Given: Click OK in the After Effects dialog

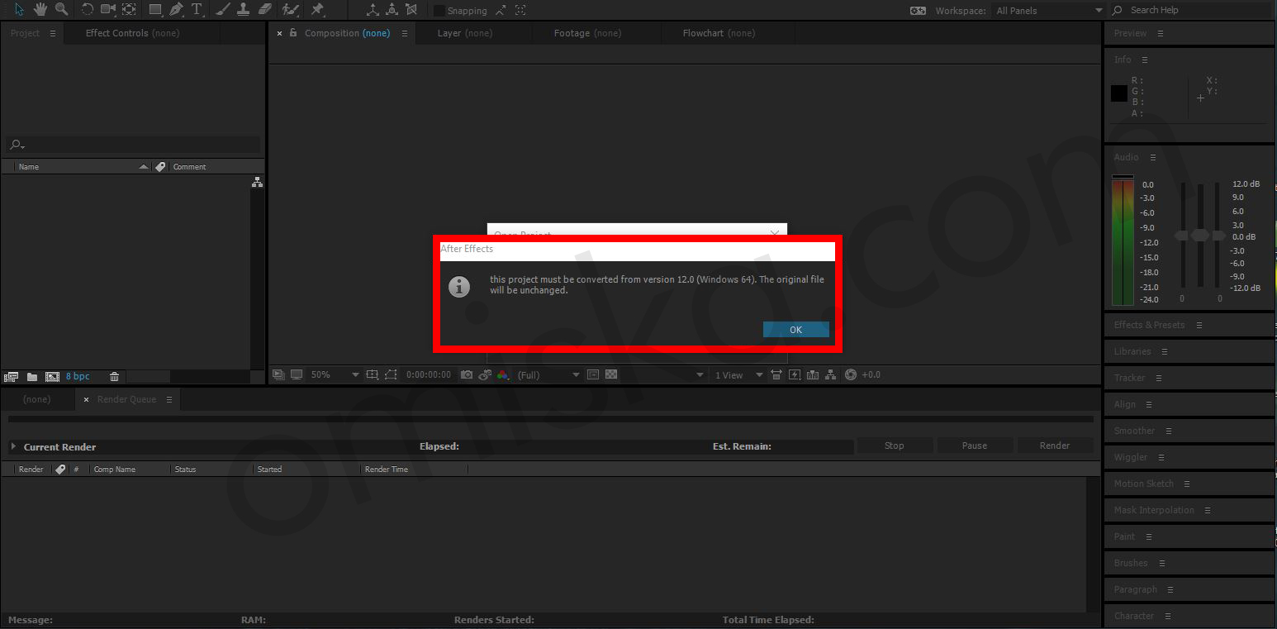Looking at the screenshot, I should coord(795,329).
